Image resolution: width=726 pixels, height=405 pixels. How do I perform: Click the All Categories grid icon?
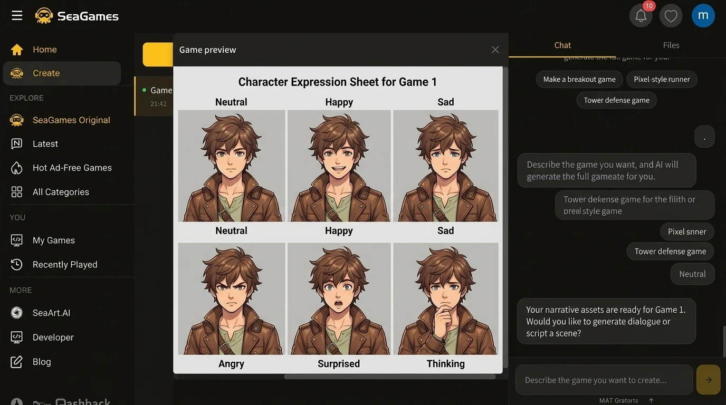point(17,192)
